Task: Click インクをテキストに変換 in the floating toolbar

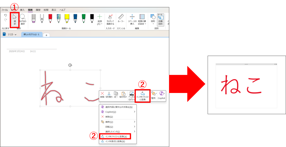Action: pos(143,96)
